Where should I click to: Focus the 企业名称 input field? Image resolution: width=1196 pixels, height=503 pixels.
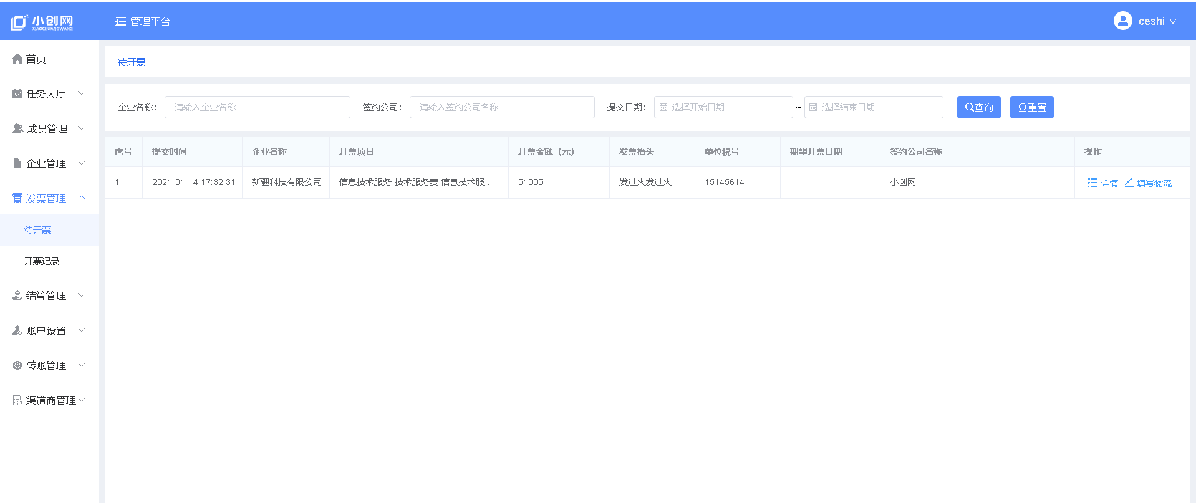257,107
